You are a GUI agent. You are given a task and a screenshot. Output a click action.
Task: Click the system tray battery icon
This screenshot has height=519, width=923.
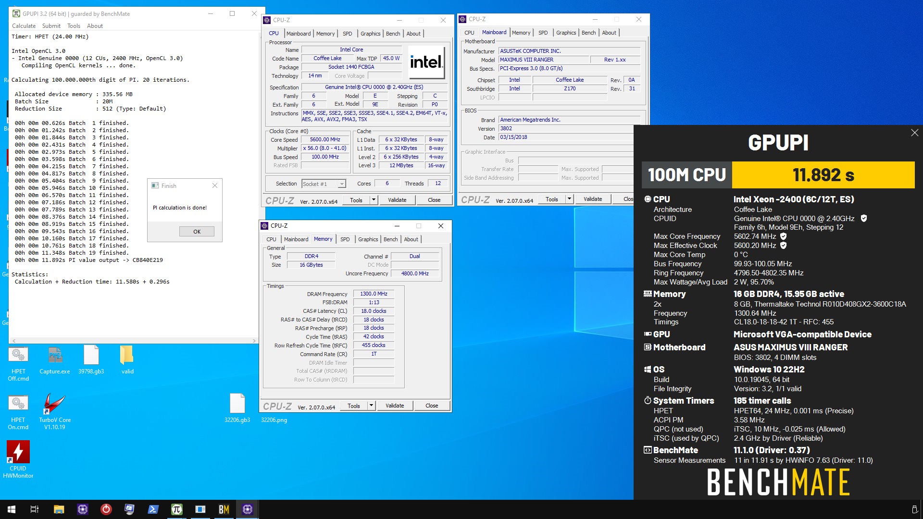(914, 509)
